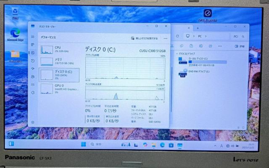Image resolution: width=269 pixels, height=168 pixels.
Task: Click SSD (SATA) type value in details
Action: click(x=155, y=122)
